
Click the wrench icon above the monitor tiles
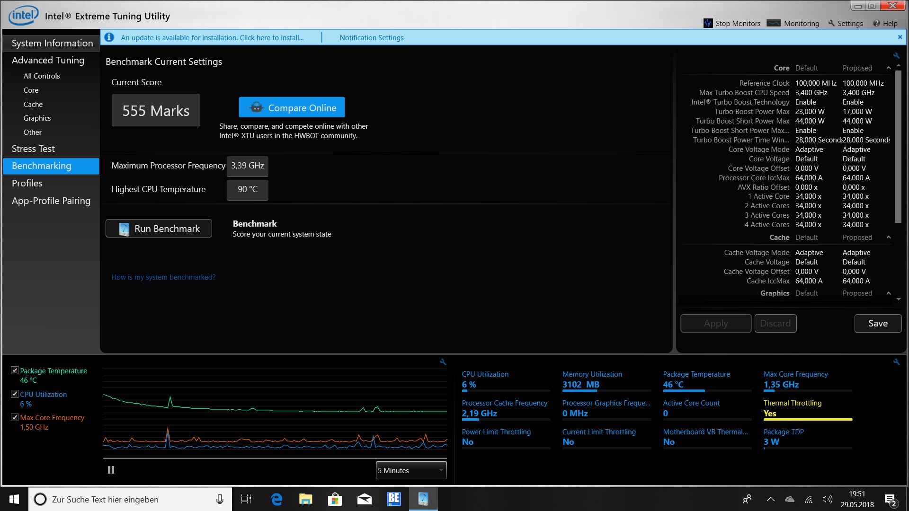click(x=896, y=362)
